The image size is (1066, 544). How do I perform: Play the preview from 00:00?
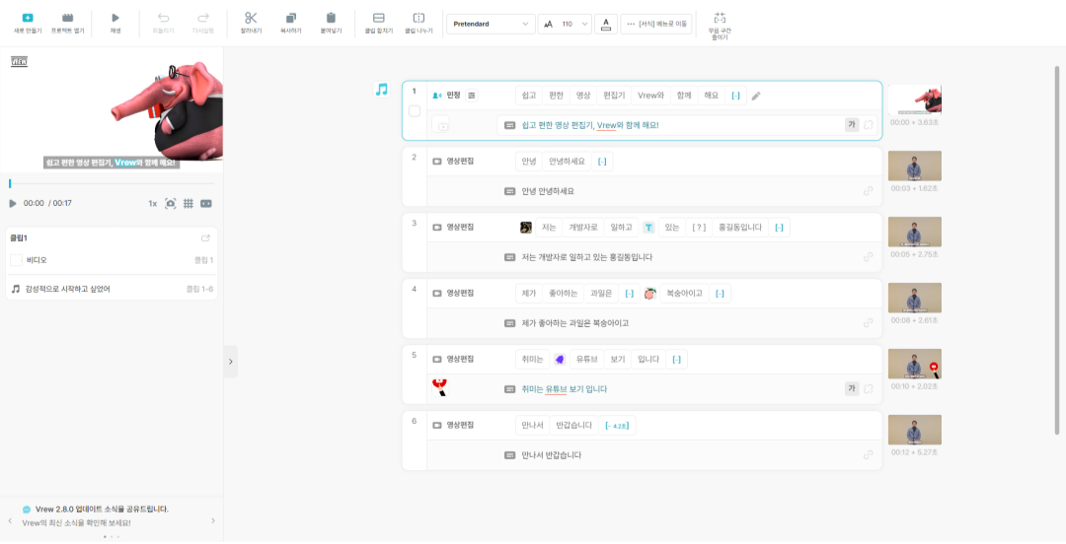pyautogui.click(x=12, y=203)
